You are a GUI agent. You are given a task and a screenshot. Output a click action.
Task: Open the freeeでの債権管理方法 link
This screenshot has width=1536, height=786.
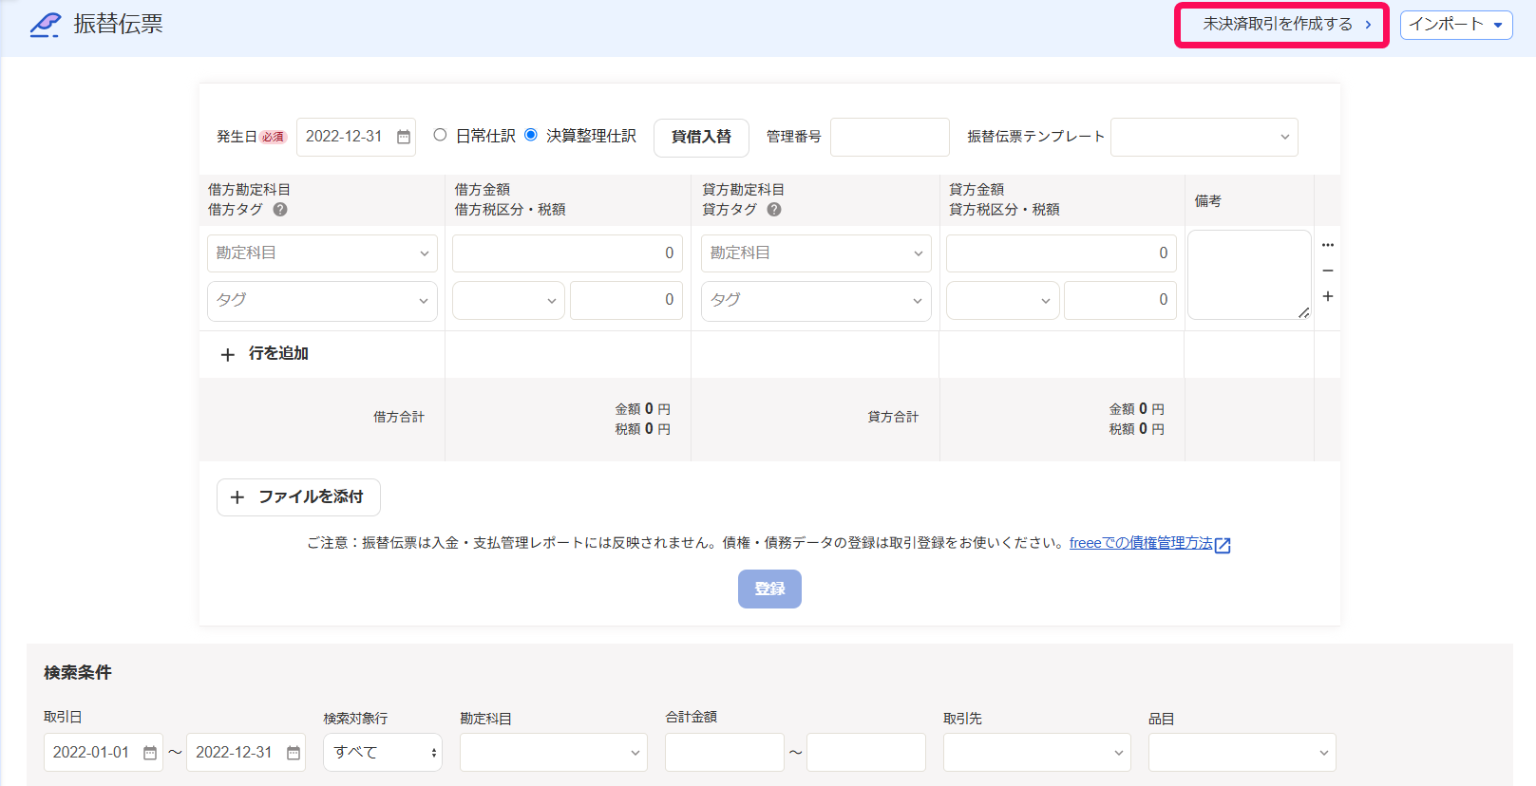(x=1141, y=543)
